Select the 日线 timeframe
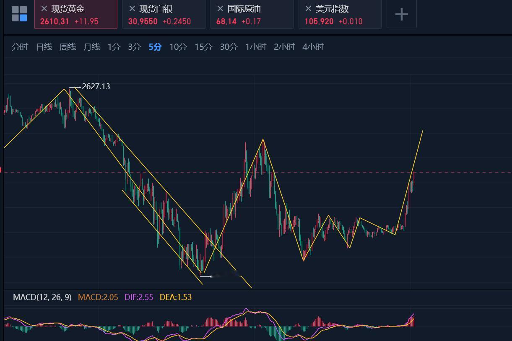Viewport: 512px width, 341px height. (44, 47)
